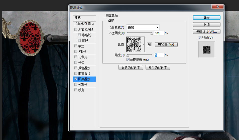Toggle the 预览 preview checkbox

pyautogui.click(x=200, y=37)
